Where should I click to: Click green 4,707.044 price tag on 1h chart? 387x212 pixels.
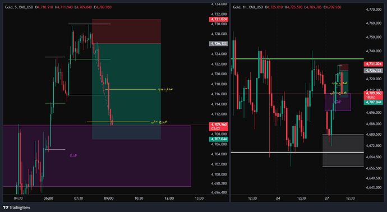tap(374, 102)
